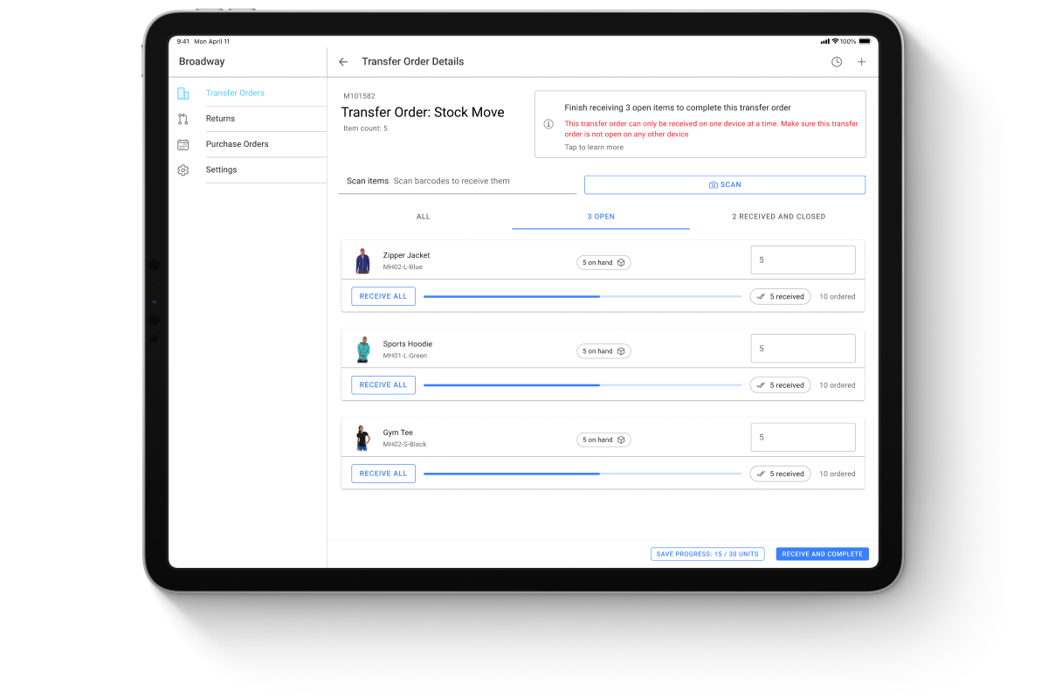Click RECEIVE ALL for Gym Tee

click(x=383, y=474)
